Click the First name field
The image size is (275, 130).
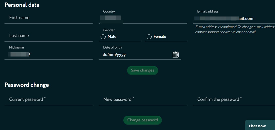pyautogui.click(x=48, y=18)
